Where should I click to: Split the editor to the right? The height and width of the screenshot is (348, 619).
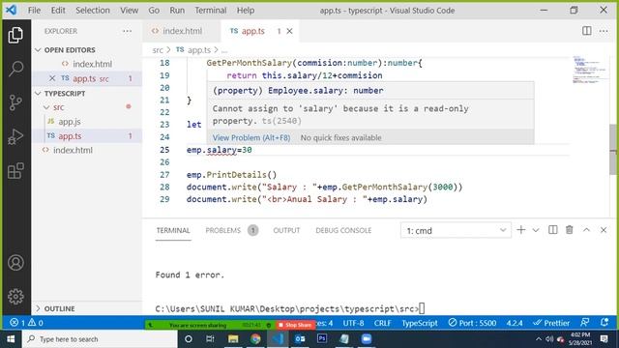click(587, 31)
